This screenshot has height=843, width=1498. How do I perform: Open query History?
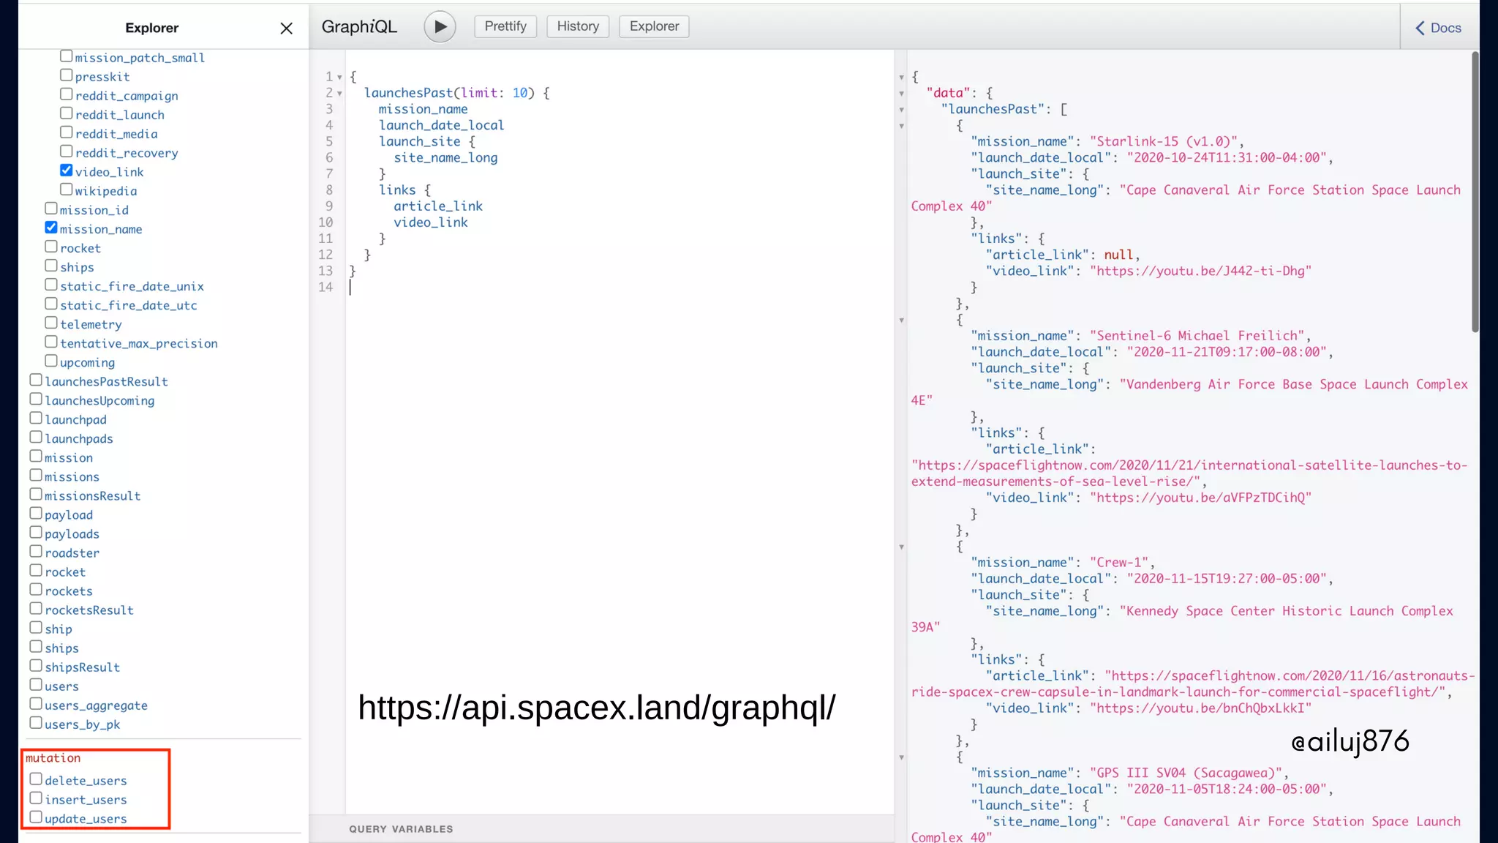pyautogui.click(x=578, y=26)
